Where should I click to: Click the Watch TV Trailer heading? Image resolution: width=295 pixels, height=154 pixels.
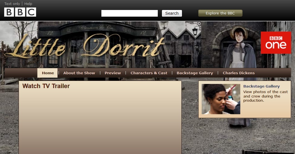(x=46, y=86)
